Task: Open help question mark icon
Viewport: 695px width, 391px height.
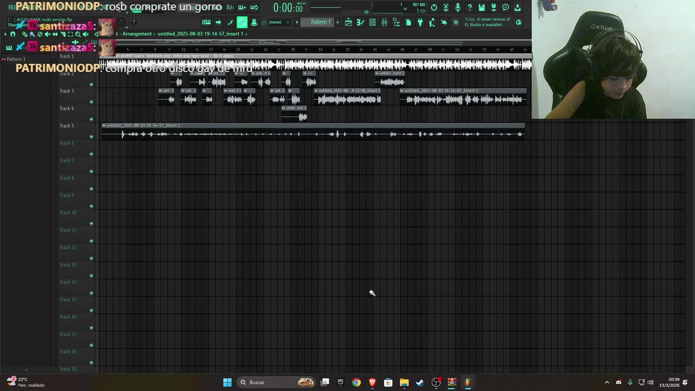Action: click(470, 8)
